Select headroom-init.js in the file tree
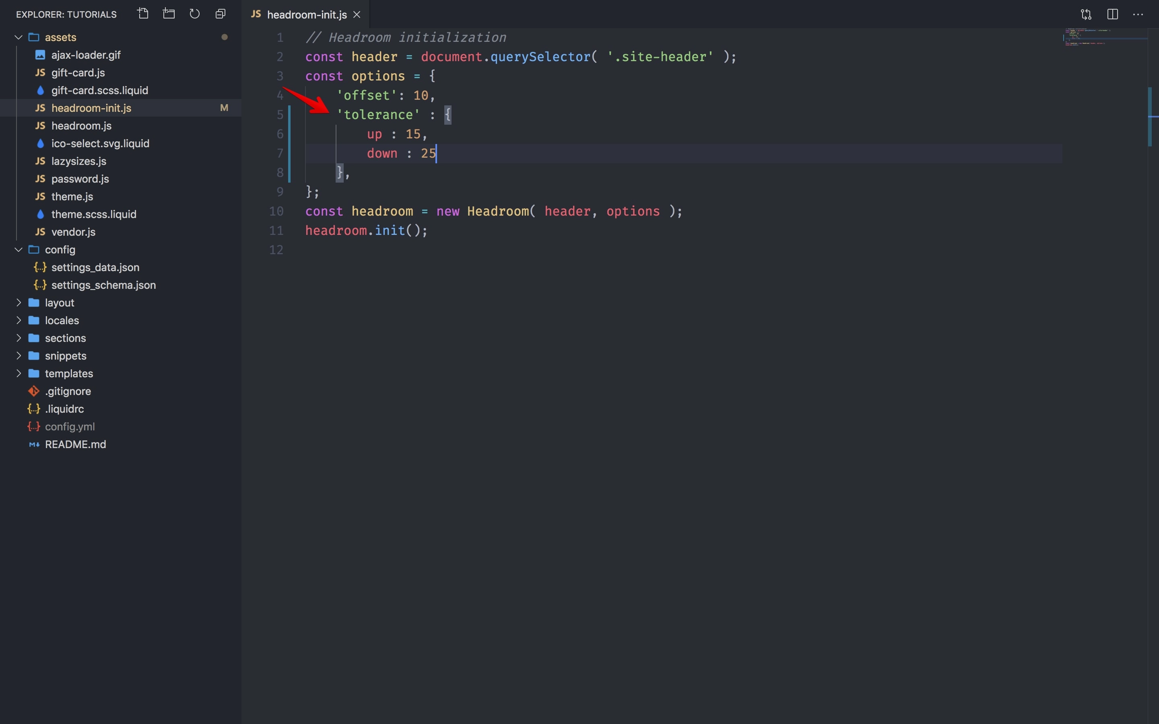The height and width of the screenshot is (724, 1159). [121, 108]
